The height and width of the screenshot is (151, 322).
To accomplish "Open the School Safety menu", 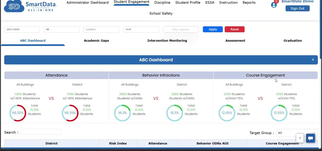I will (161, 13).
